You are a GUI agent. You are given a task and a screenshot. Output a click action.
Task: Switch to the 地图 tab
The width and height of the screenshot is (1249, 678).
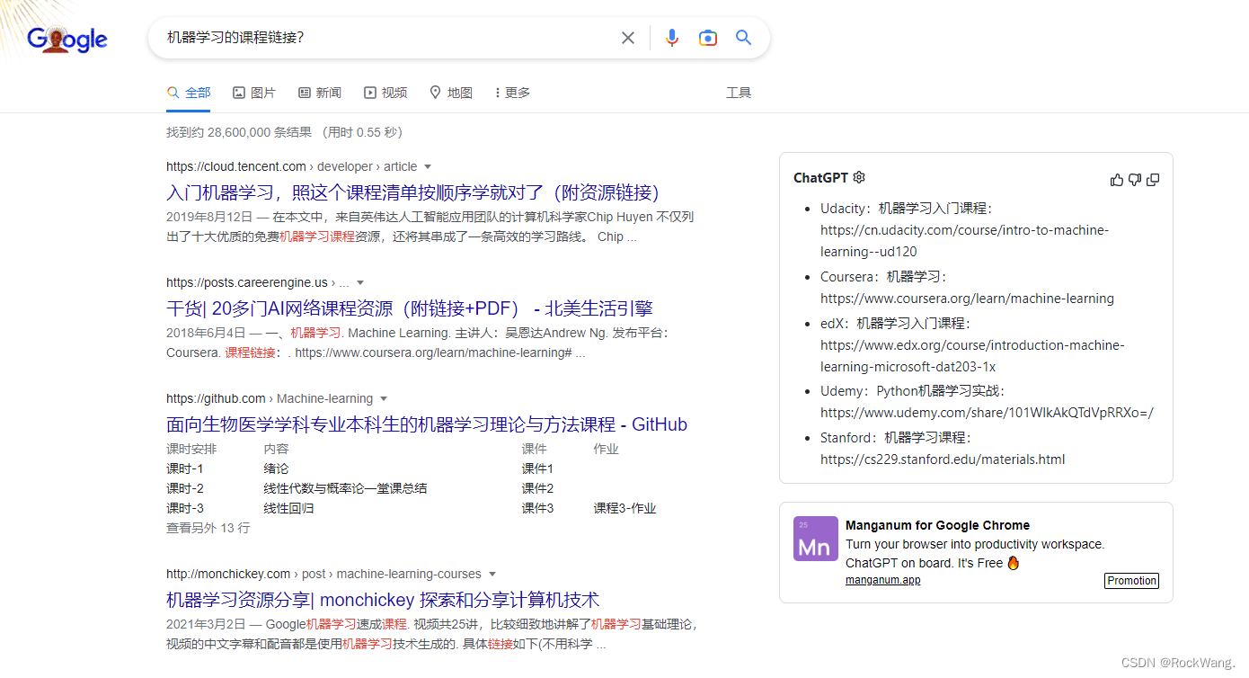click(451, 93)
